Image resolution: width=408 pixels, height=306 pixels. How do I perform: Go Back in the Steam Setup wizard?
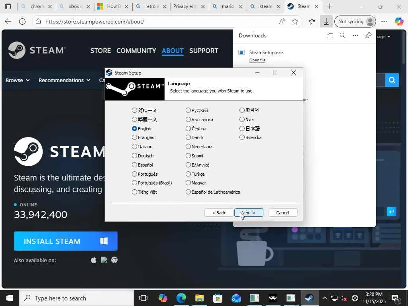pyautogui.click(x=219, y=213)
